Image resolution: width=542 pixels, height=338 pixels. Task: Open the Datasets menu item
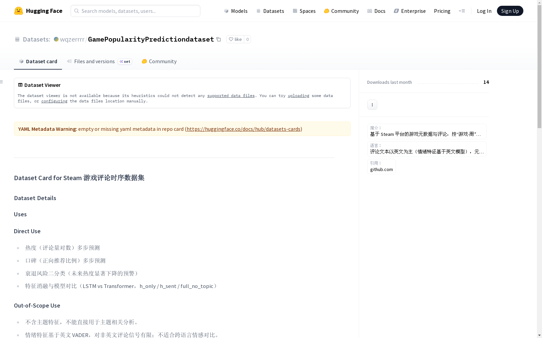point(270,11)
